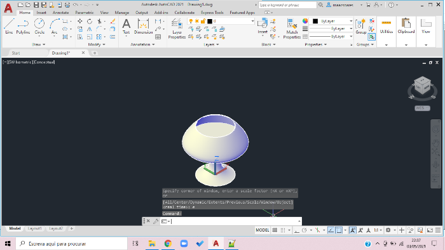Expand the Draw panel
This screenshot has width=445, height=250.
point(39,44)
